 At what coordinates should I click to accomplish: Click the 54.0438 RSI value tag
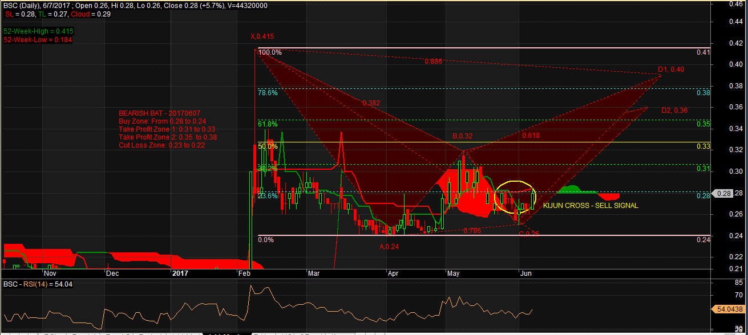pos(729,309)
